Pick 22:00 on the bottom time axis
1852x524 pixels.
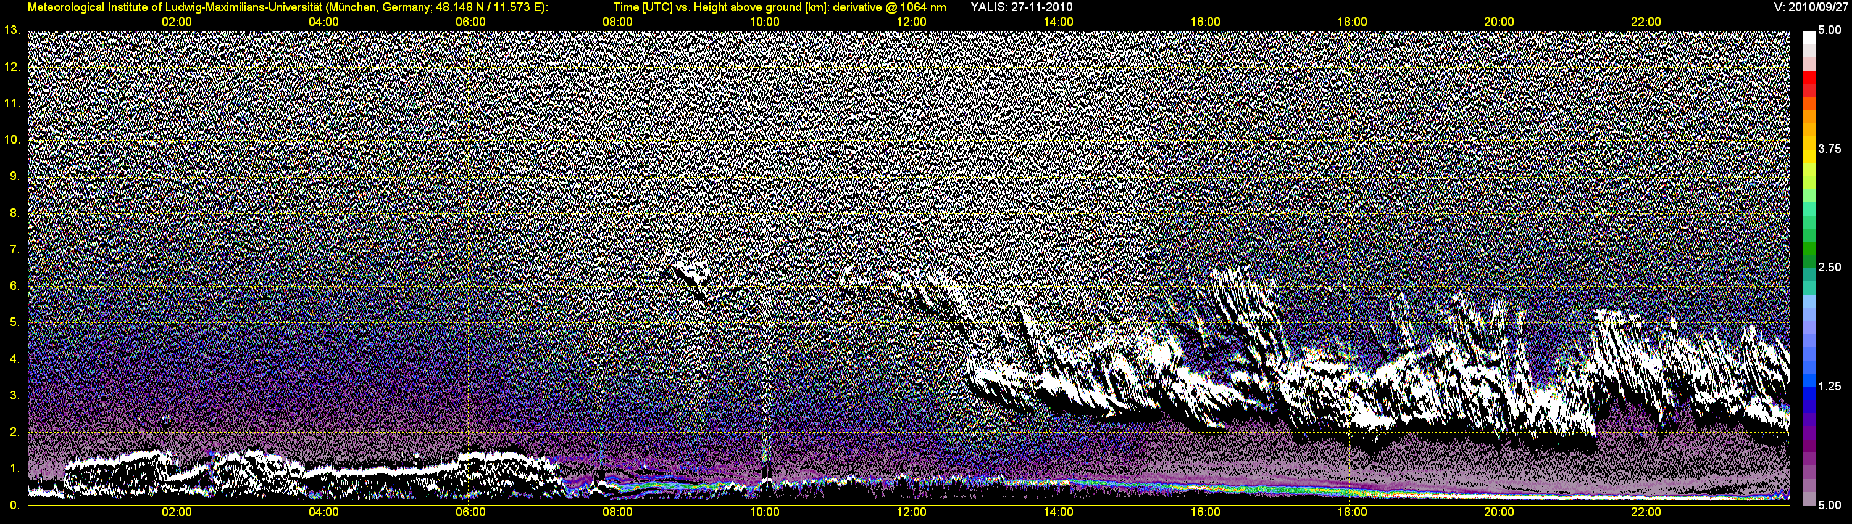click(x=1646, y=512)
